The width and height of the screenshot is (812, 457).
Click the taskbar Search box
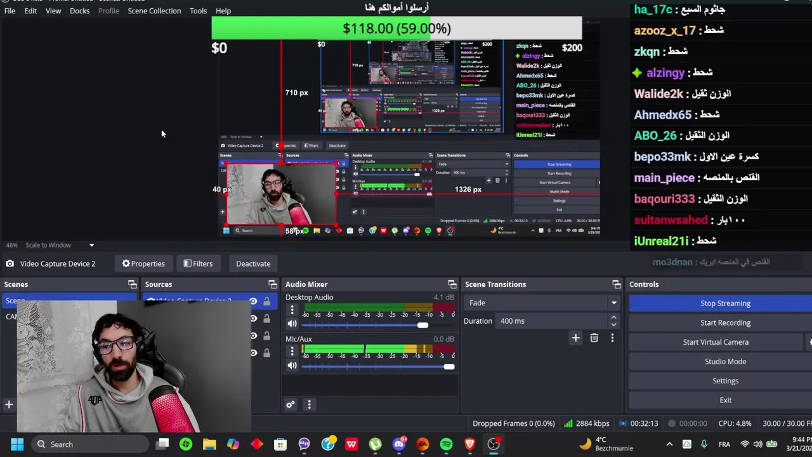coord(89,444)
